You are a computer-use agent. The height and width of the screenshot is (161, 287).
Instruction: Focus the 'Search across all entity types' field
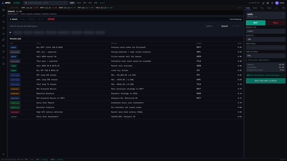click(106, 26)
